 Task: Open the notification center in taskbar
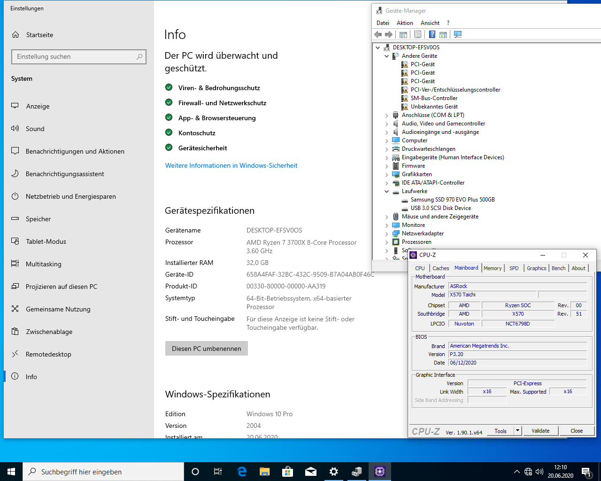click(586, 472)
